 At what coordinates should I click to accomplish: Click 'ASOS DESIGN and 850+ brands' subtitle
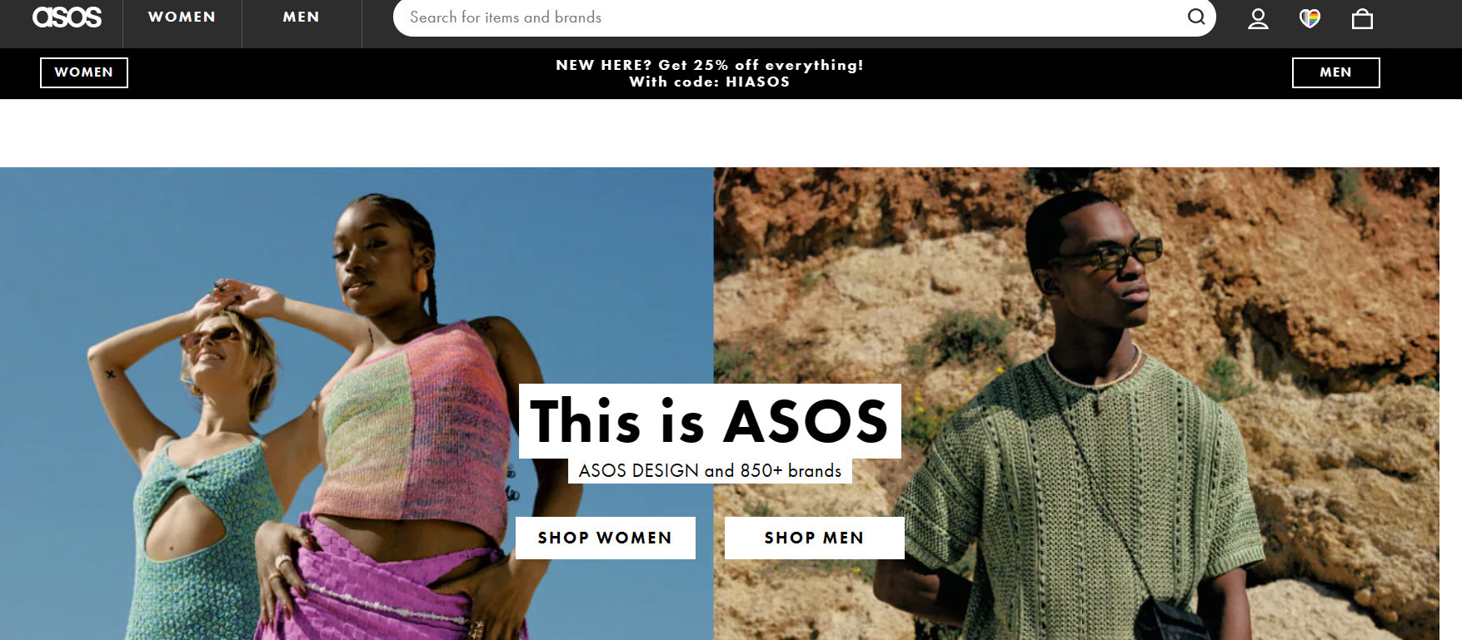pos(710,470)
